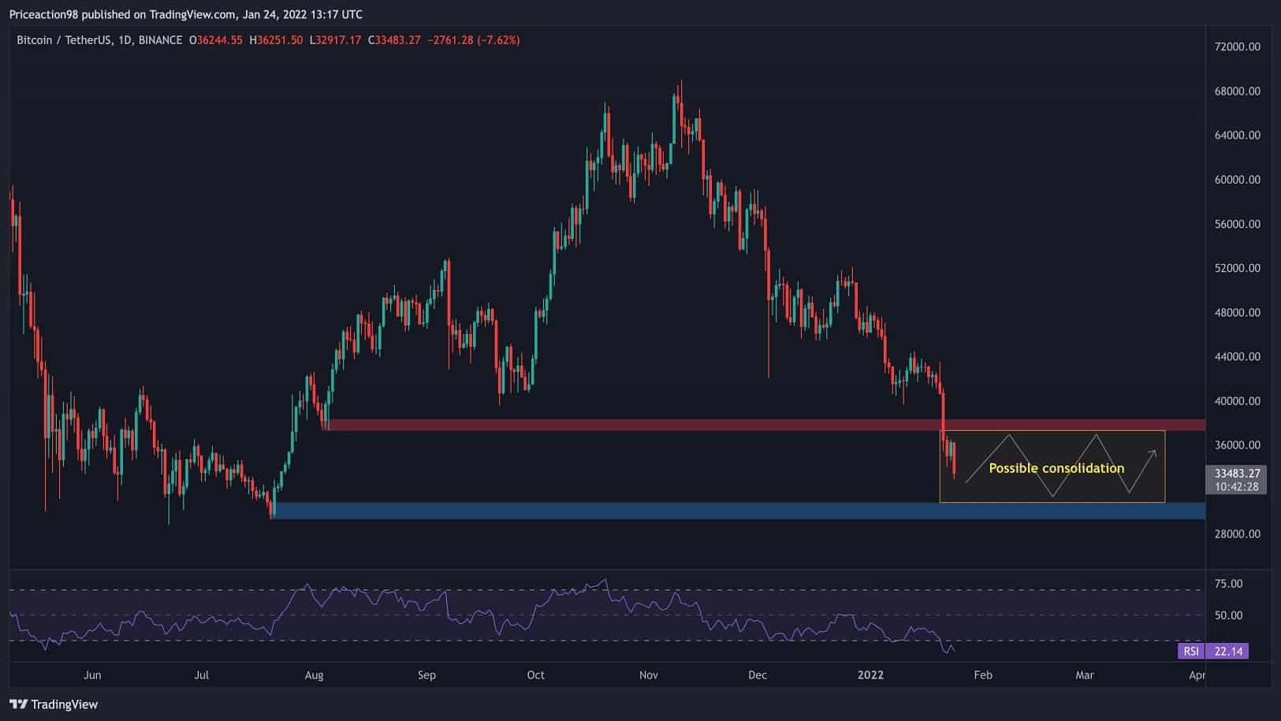Click the Nov label on time axis
The image size is (1281, 721).
(x=648, y=675)
